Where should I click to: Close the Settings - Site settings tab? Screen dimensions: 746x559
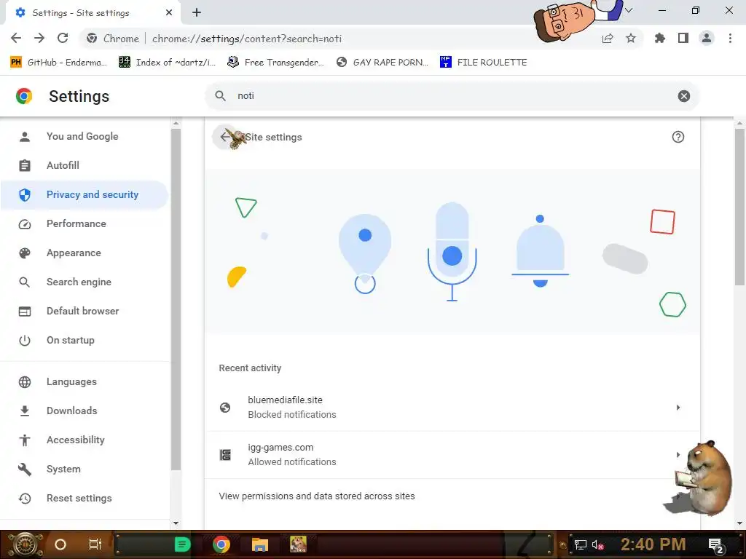tap(169, 13)
